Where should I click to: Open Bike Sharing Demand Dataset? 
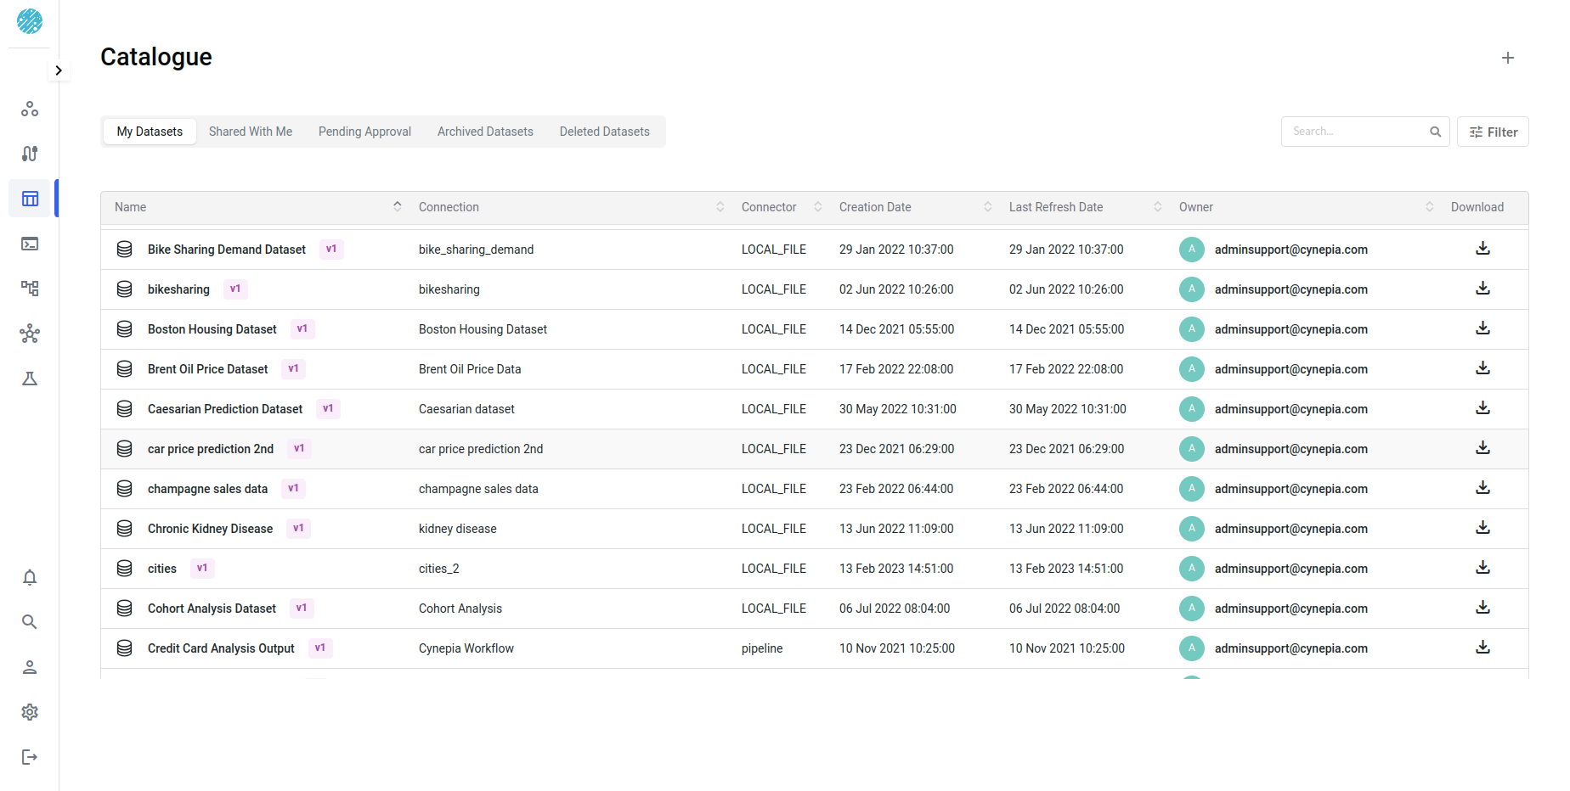pyautogui.click(x=227, y=250)
